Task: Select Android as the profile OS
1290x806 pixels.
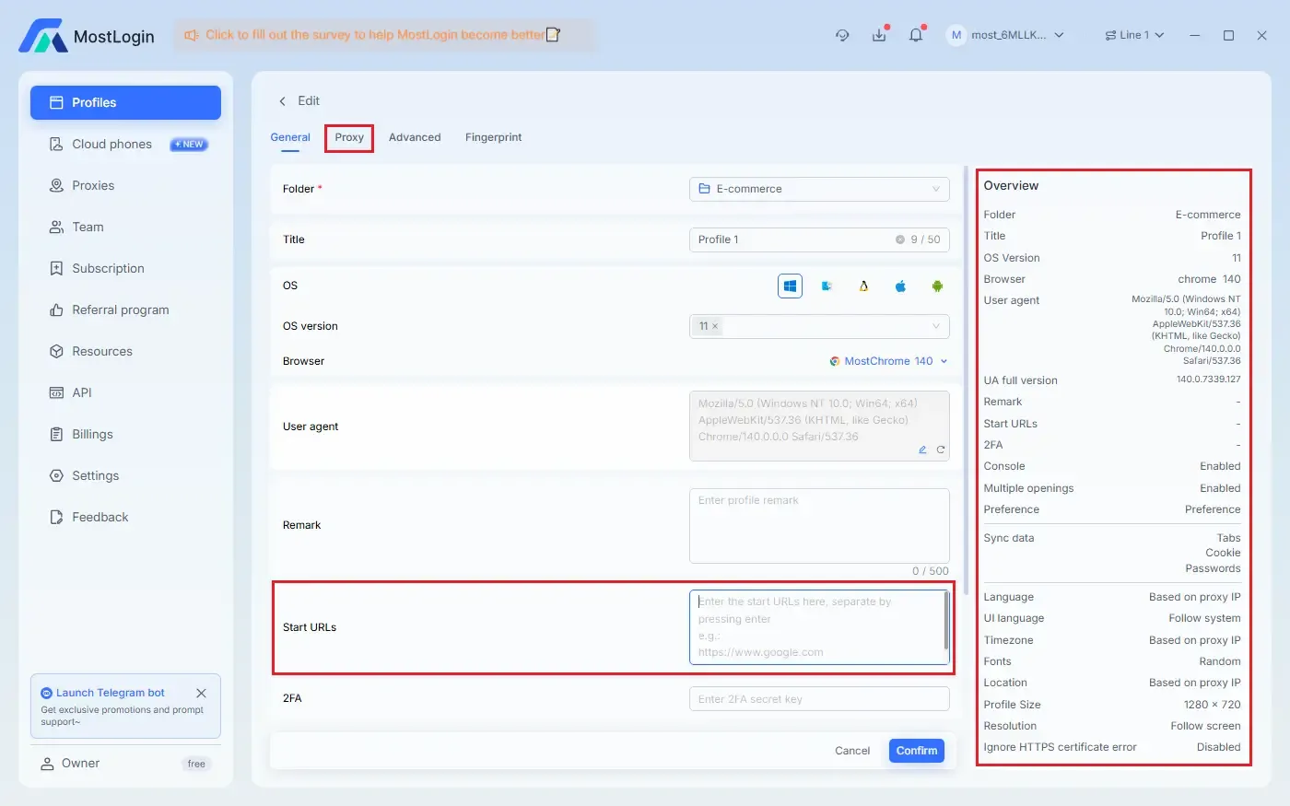Action: [937, 286]
